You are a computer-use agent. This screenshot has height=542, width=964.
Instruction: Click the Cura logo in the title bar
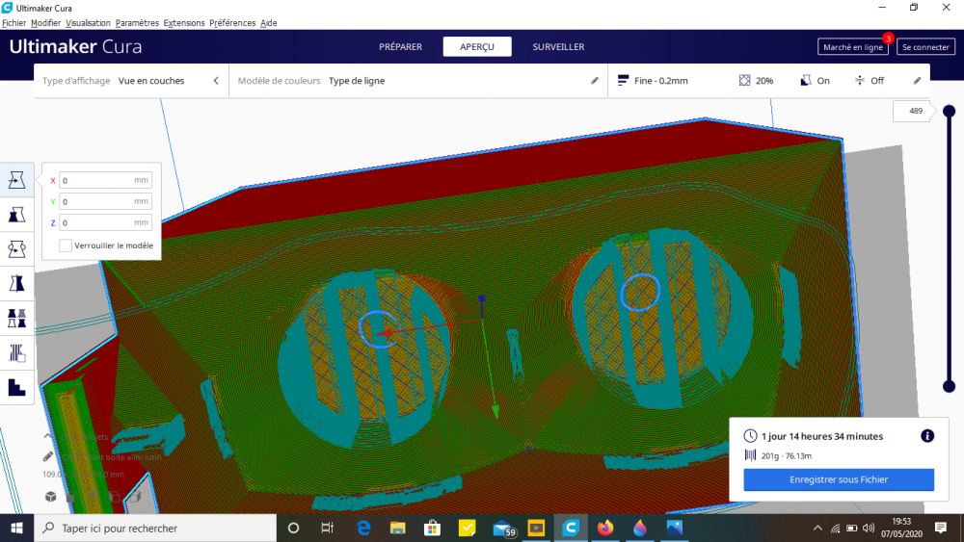point(8,8)
